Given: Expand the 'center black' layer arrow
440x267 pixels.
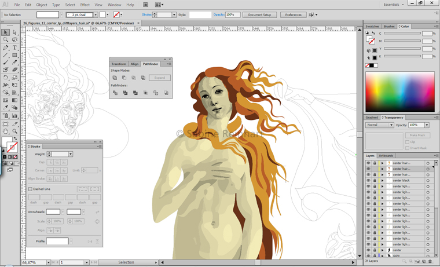Looking at the screenshot, I should click(x=382, y=181).
